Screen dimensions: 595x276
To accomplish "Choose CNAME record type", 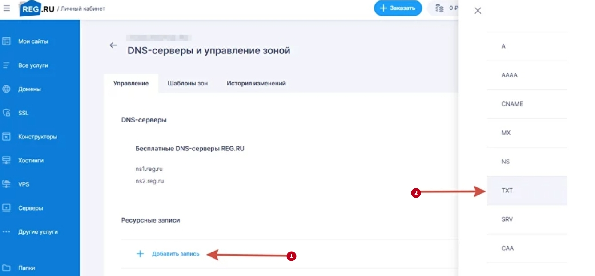I will (x=527, y=104).
